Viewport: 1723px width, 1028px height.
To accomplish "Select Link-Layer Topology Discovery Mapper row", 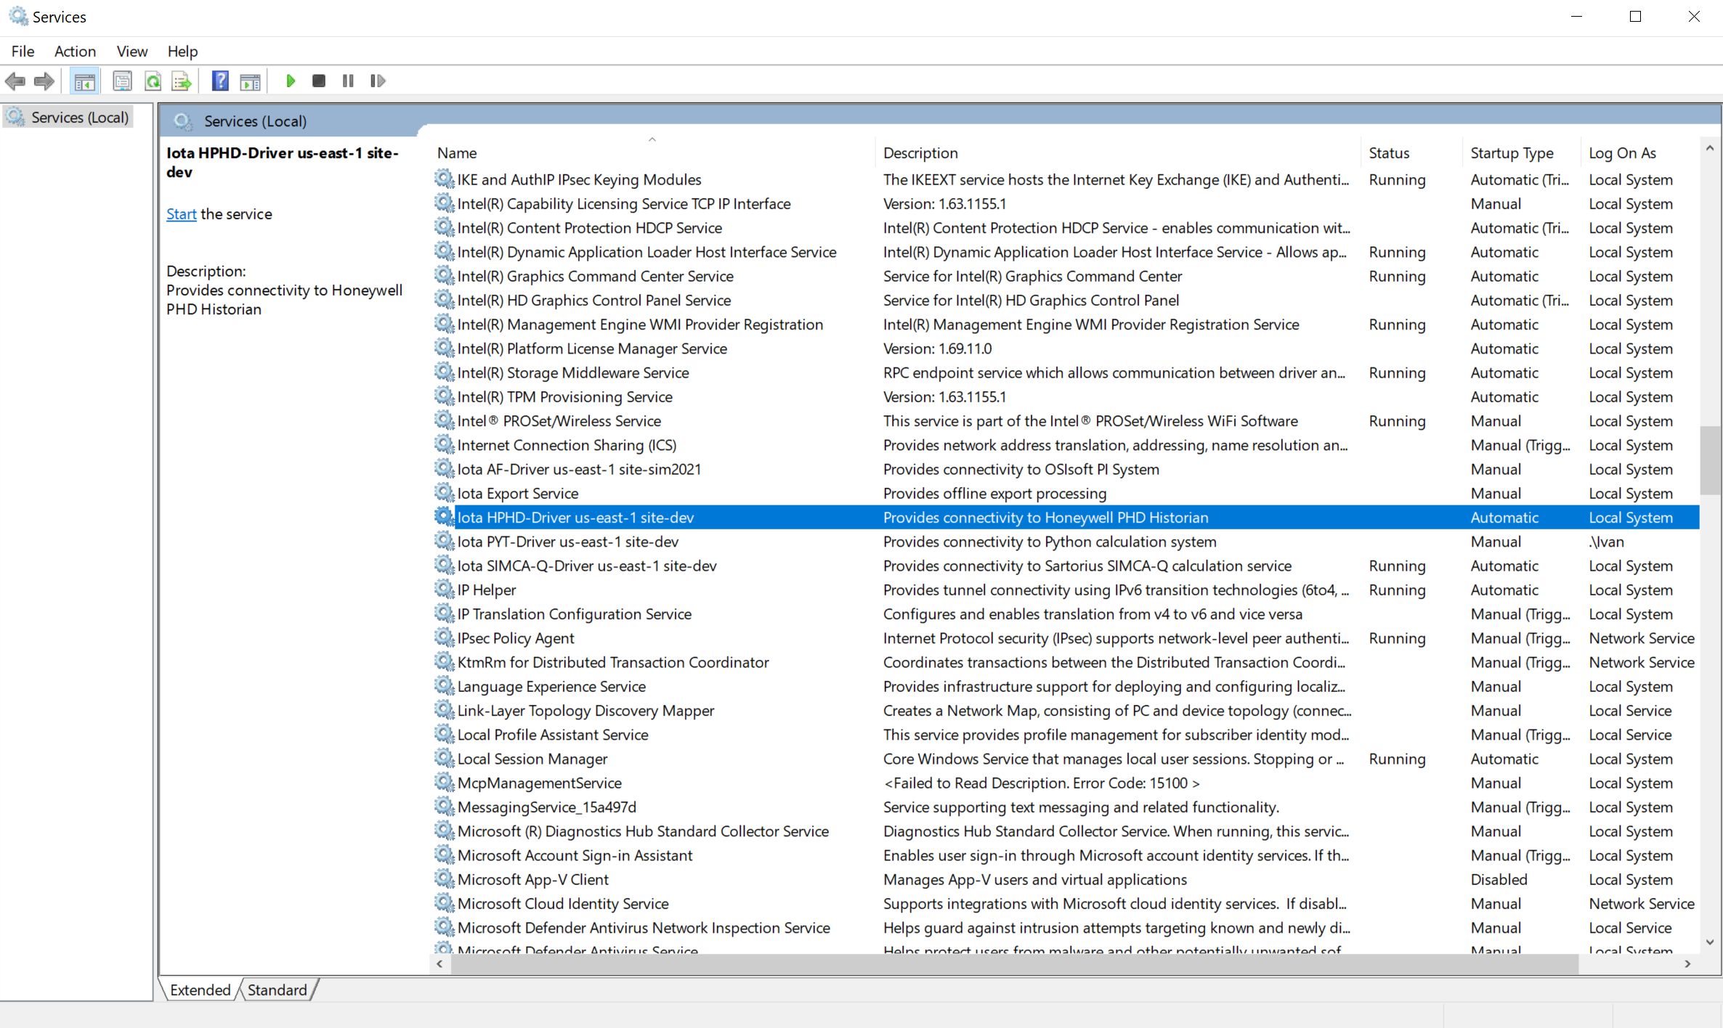I will 1065,710.
